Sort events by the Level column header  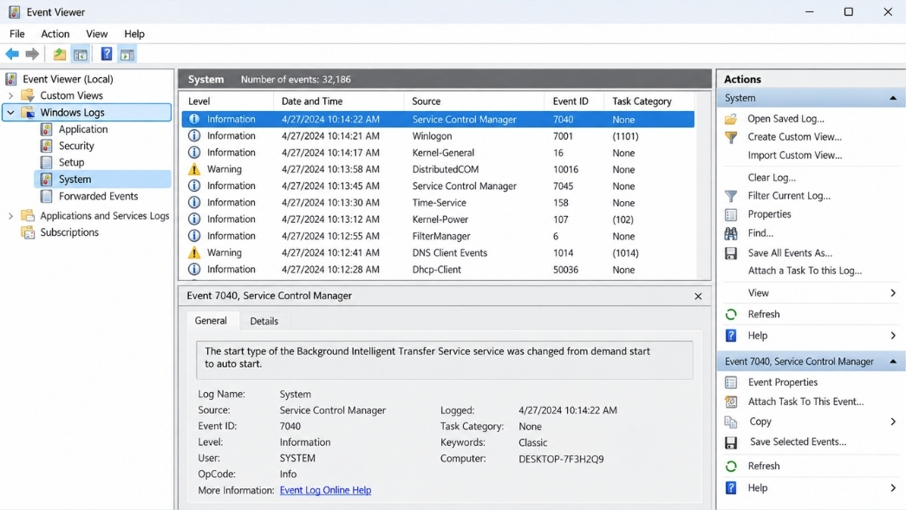click(227, 101)
